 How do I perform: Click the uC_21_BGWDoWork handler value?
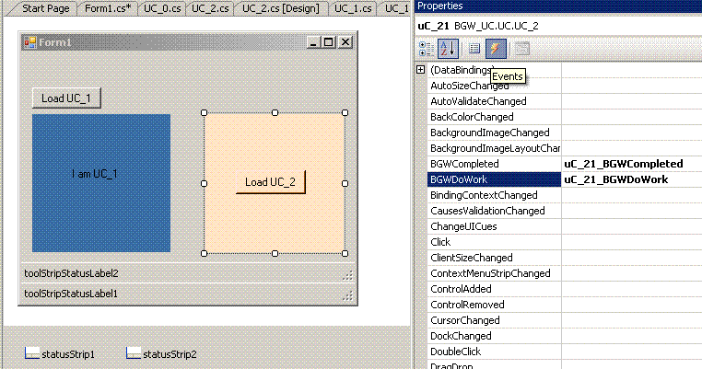point(616,179)
